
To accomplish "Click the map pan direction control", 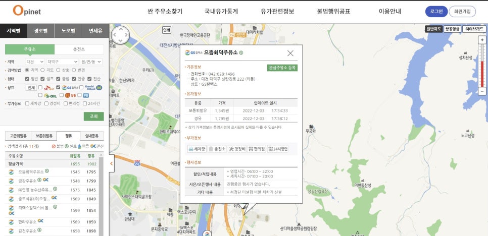I will (120, 35).
